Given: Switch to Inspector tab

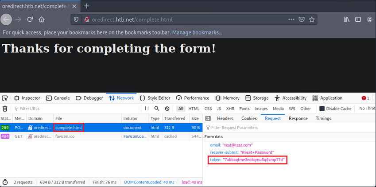Looking at the screenshot, I should tap(27, 98).
